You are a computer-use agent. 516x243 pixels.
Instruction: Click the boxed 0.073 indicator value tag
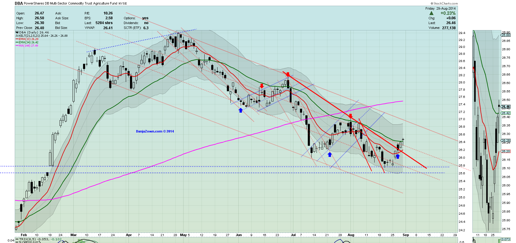pyautogui.click(x=506, y=239)
